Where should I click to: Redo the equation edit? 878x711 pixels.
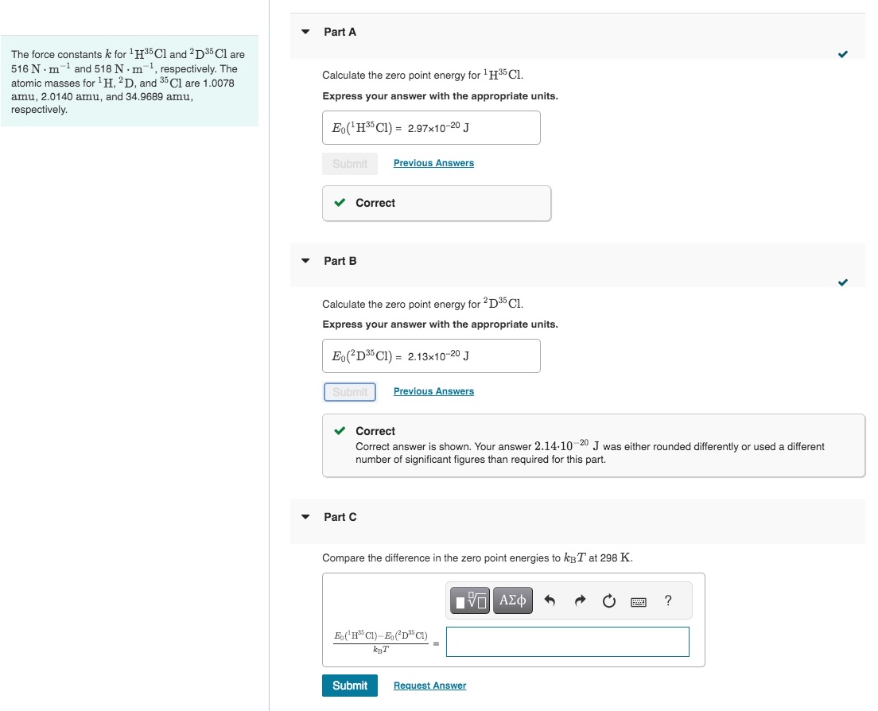[x=580, y=600]
